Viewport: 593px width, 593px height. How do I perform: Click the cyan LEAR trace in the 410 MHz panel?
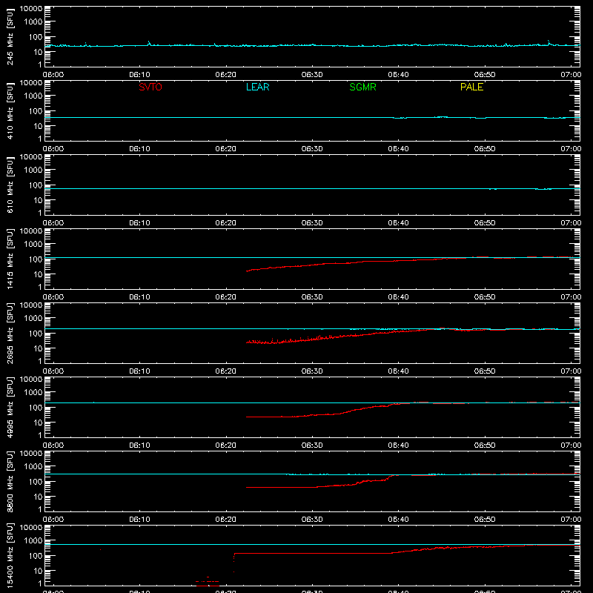(312, 118)
